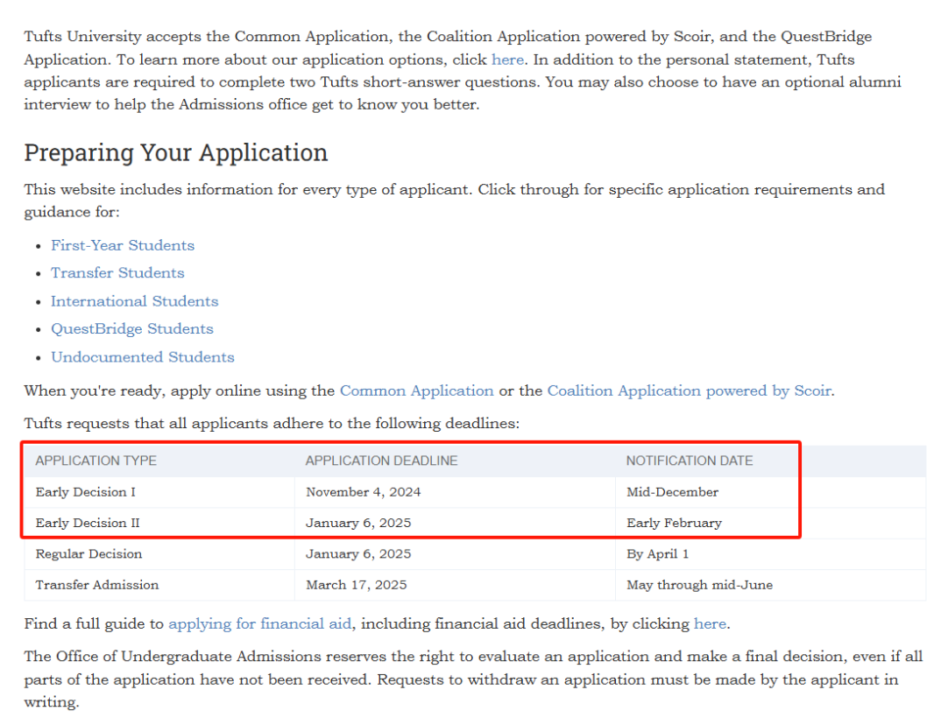Click the Application Type column header

point(96,461)
